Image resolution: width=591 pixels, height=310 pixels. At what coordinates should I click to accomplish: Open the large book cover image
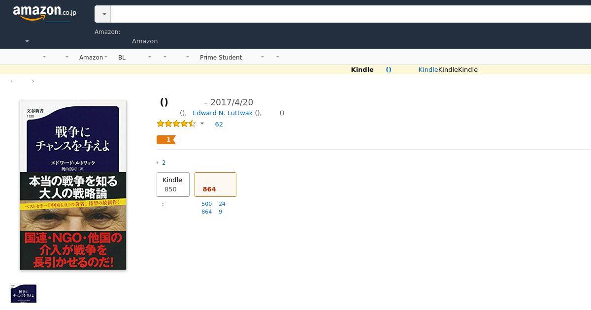coord(73,185)
